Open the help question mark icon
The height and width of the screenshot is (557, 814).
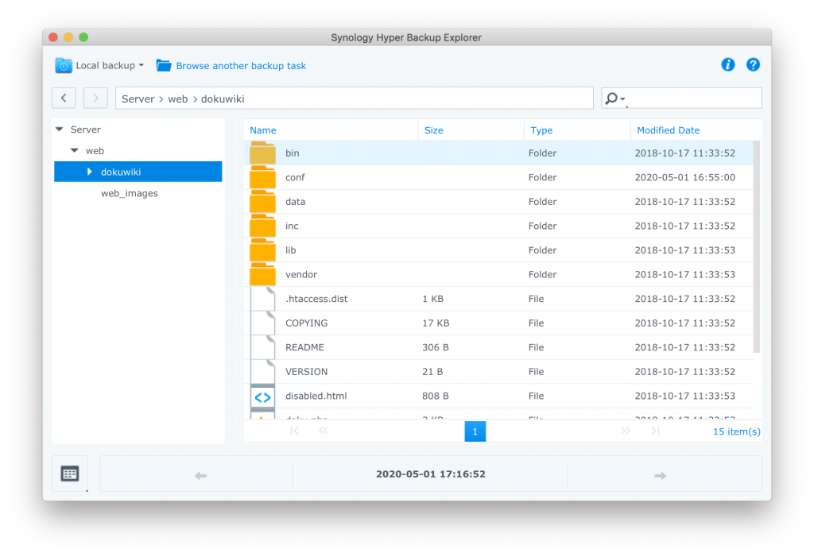(x=753, y=64)
